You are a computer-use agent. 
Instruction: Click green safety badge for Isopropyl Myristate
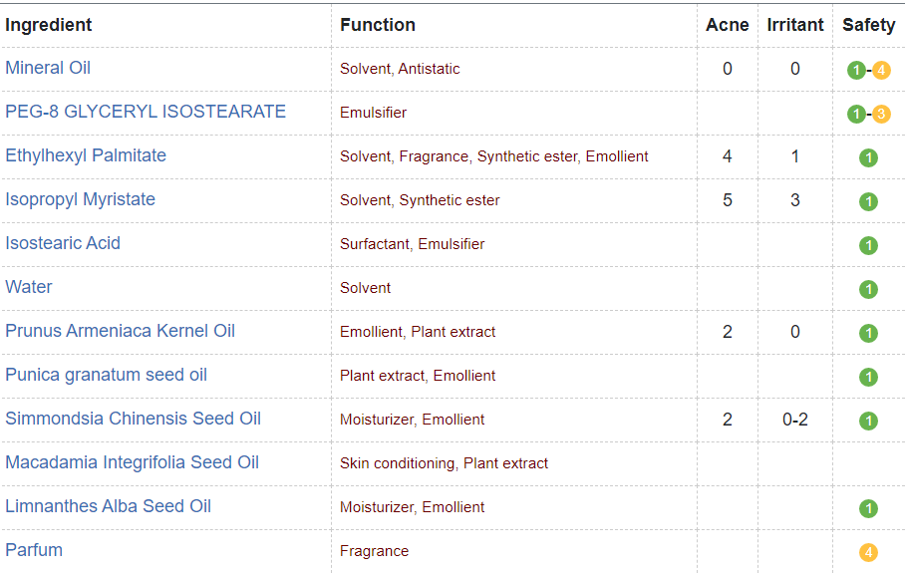pyautogui.click(x=868, y=201)
